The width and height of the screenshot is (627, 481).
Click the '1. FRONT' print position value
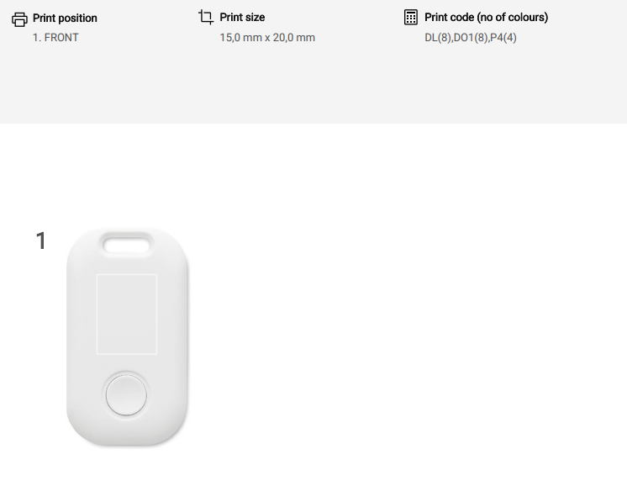click(55, 38)
